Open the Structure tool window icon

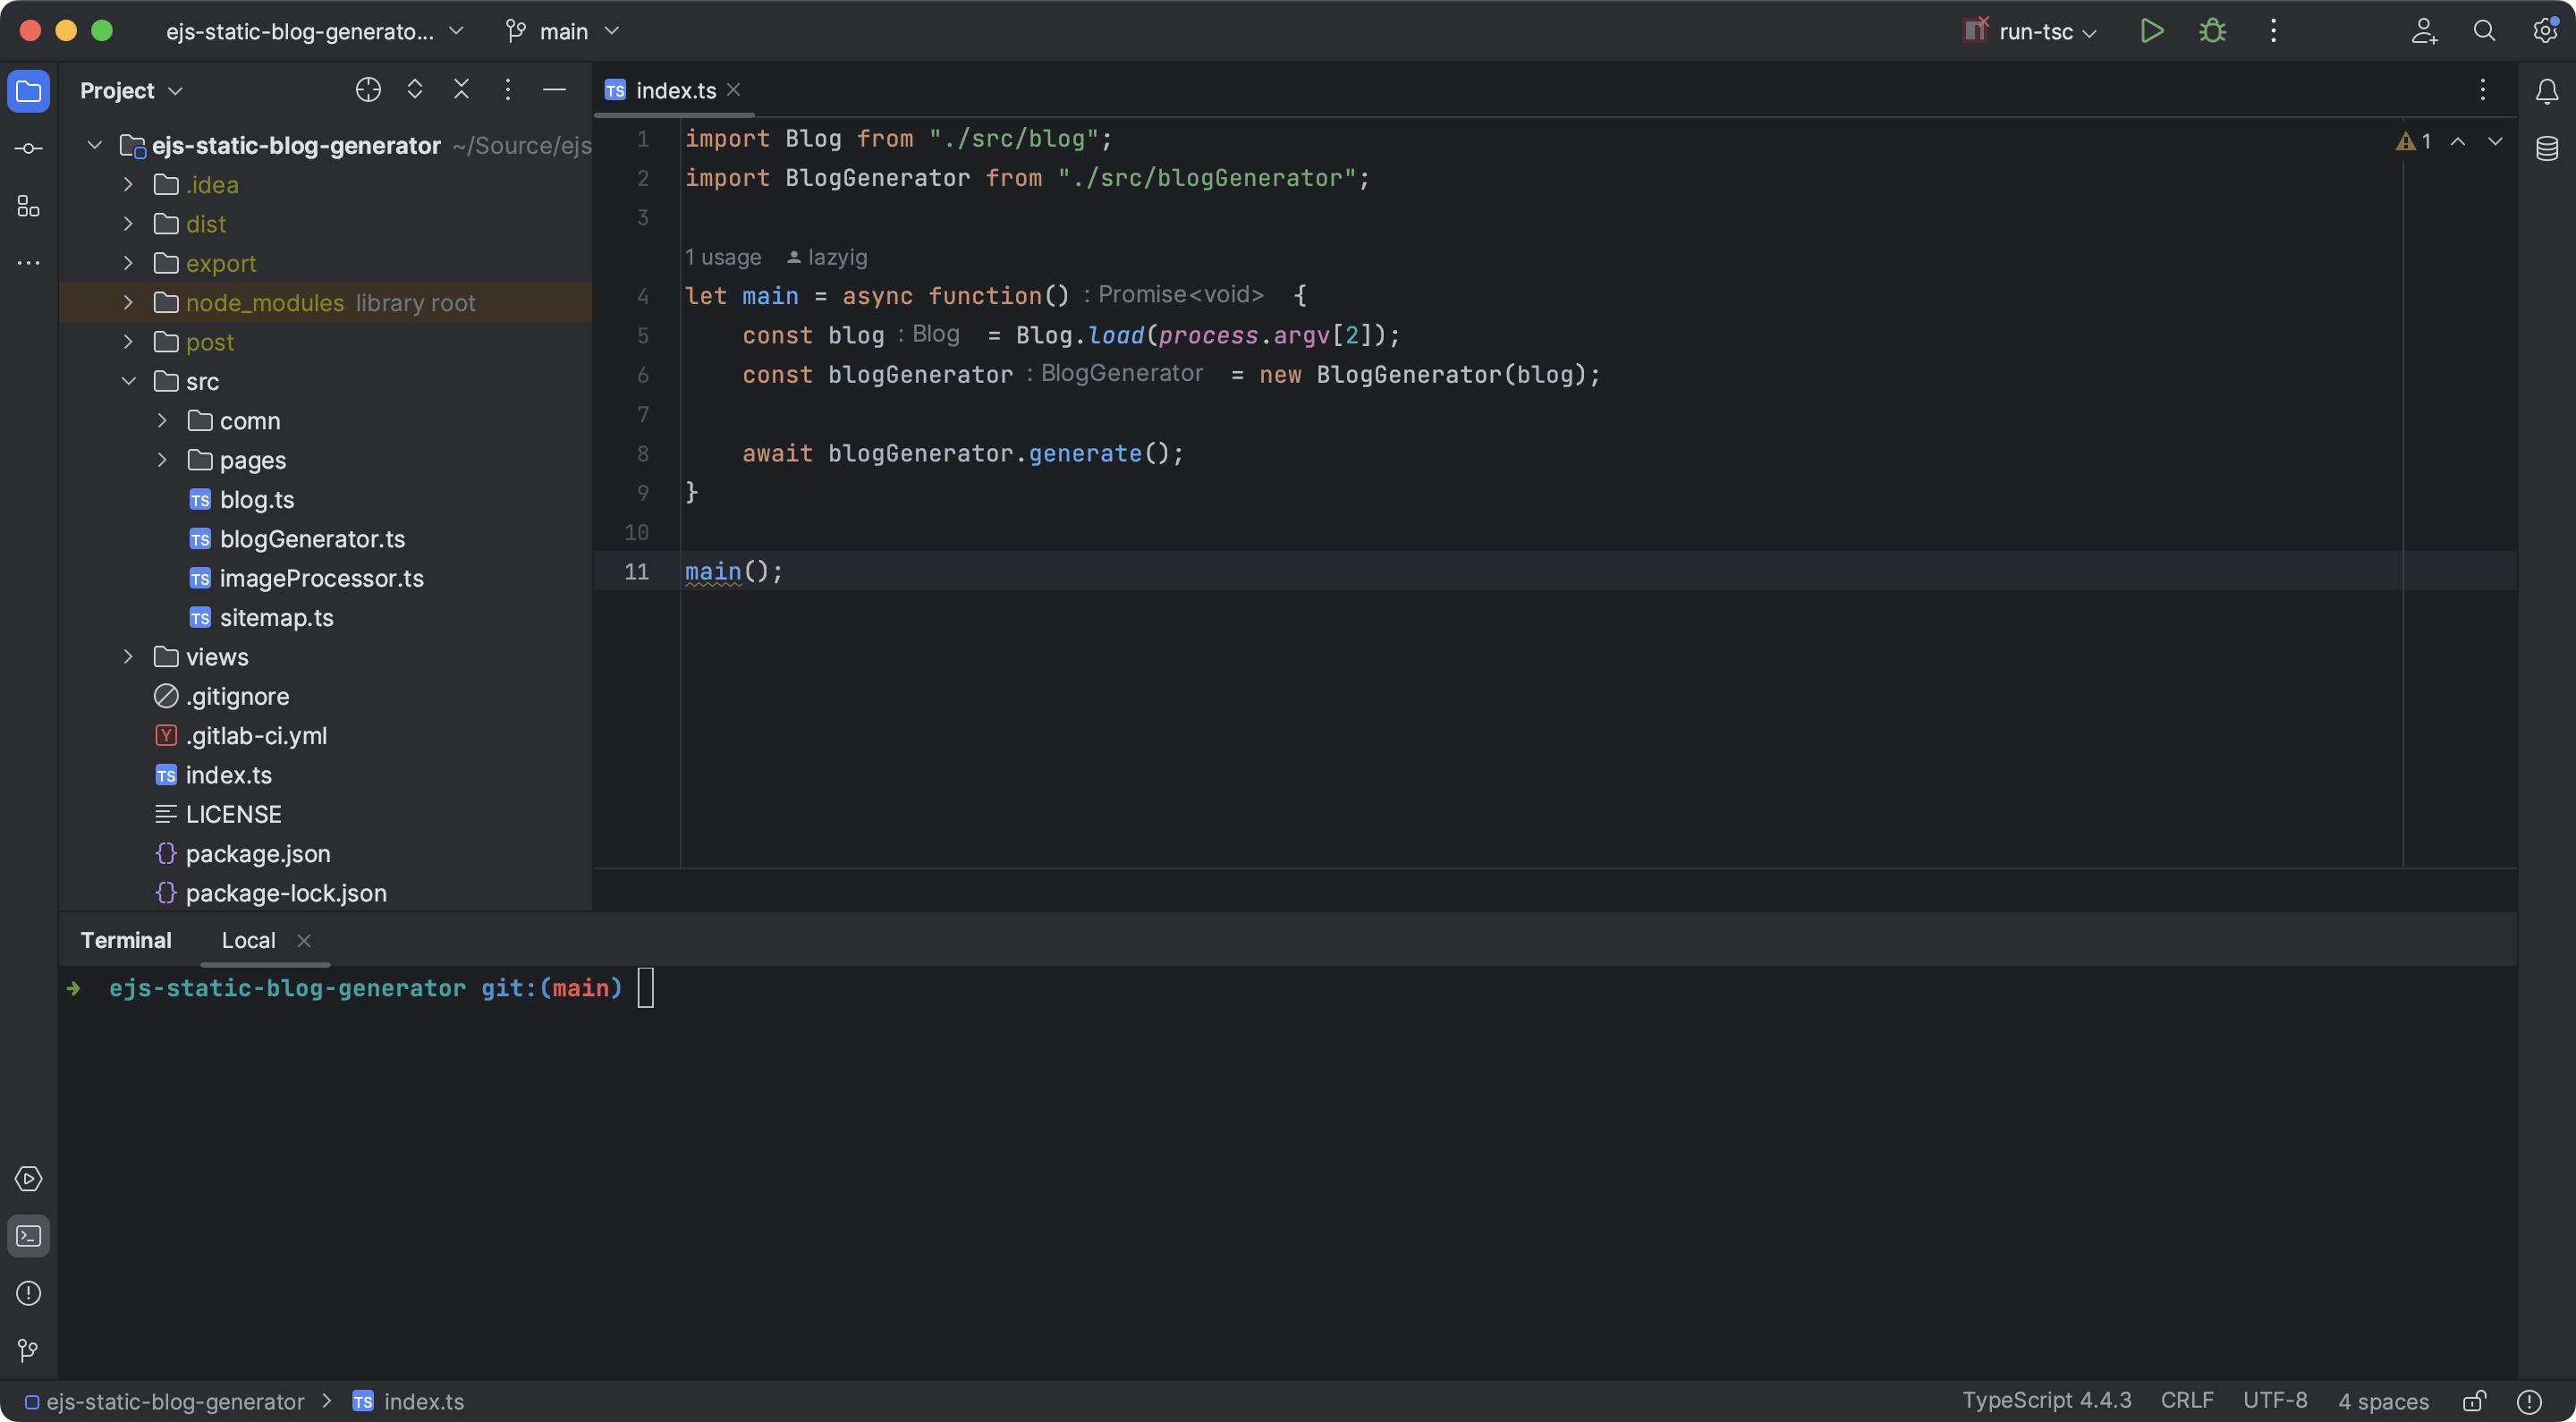tap(28, 206)
